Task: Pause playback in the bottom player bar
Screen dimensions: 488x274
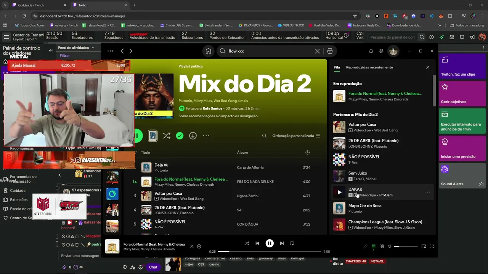Action: (270, 243)
